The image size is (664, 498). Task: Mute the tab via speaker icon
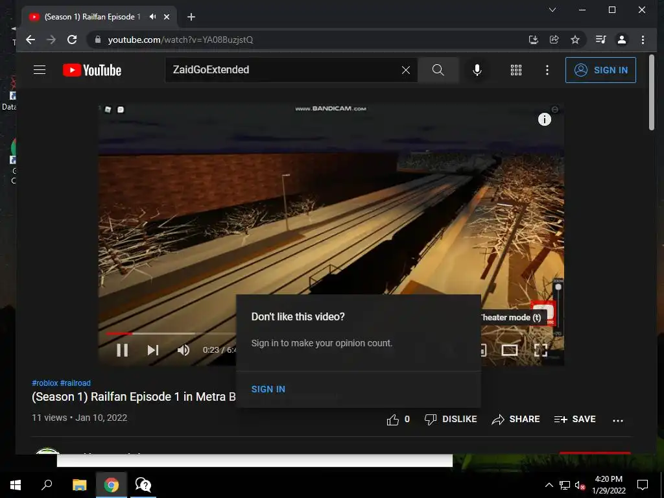(152, 16)
